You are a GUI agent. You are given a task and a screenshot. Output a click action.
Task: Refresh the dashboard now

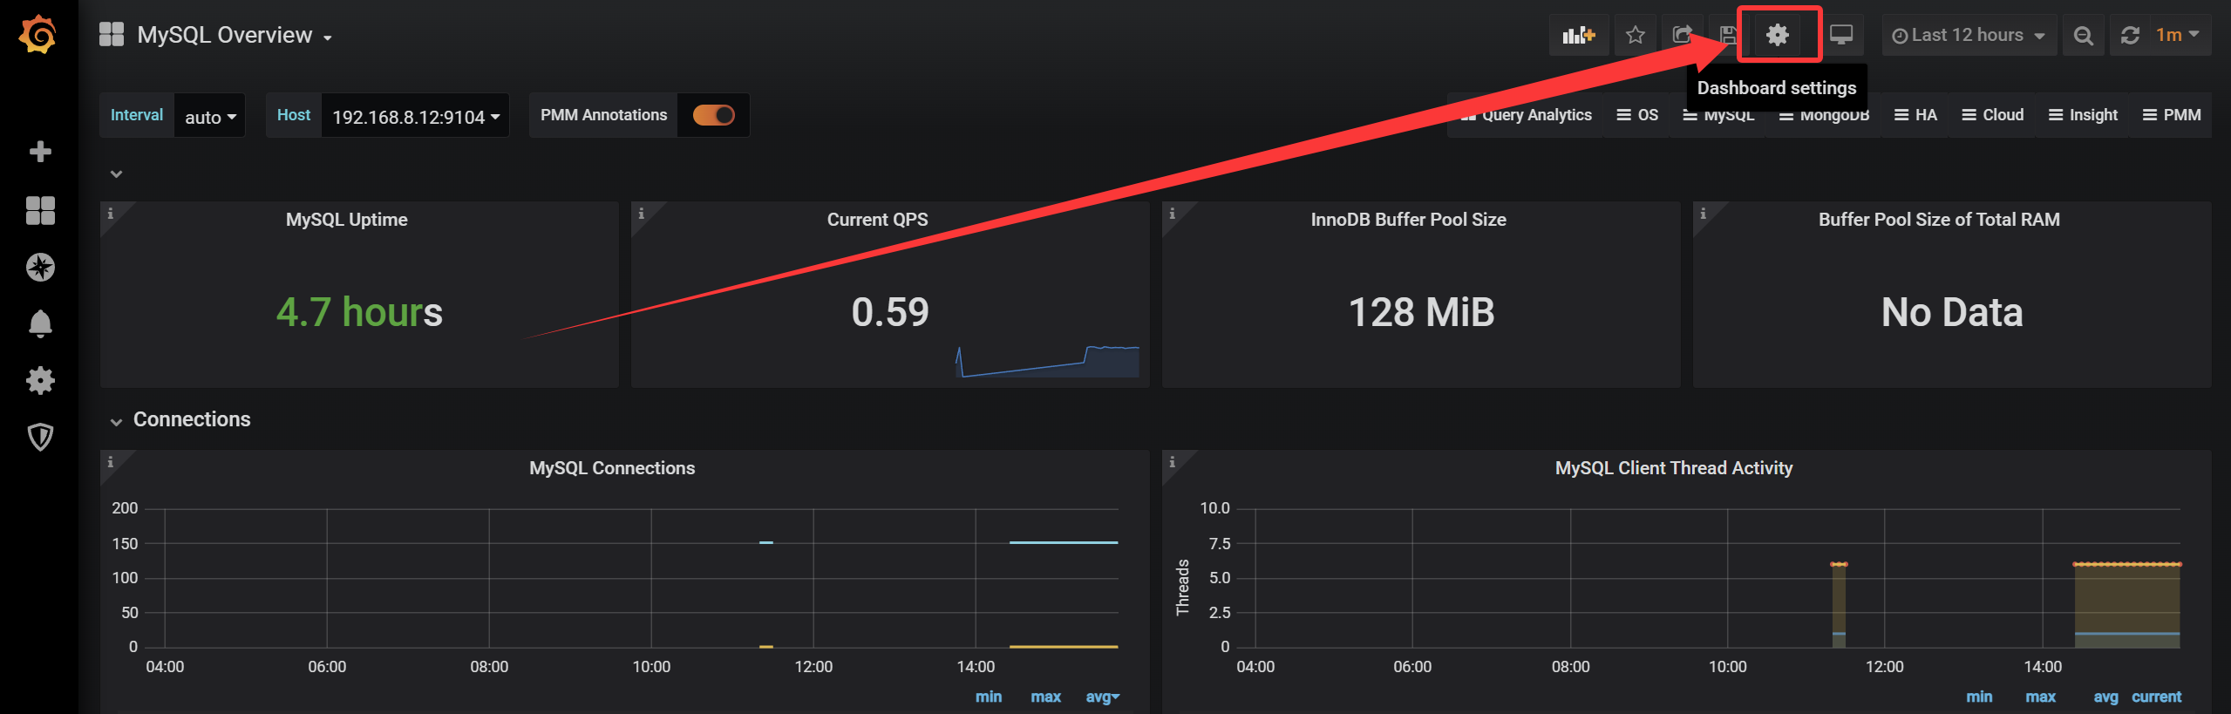pyautogui.click(x=2130, y=35)
